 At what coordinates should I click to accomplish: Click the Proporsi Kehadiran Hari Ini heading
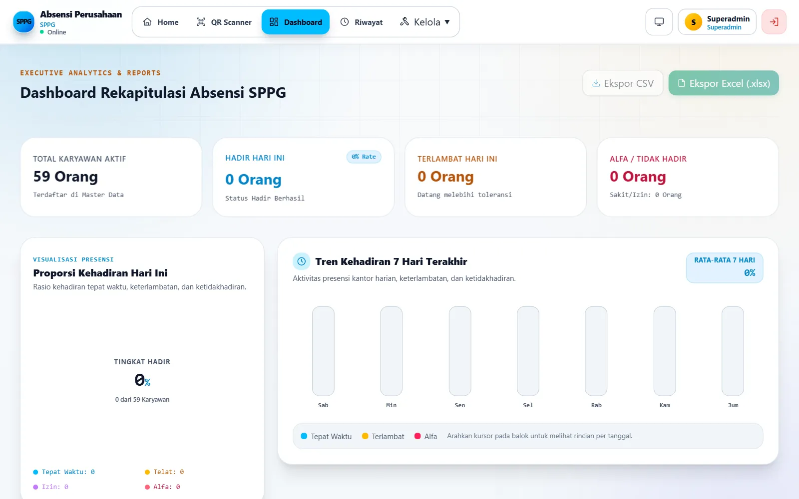[100, 273]
